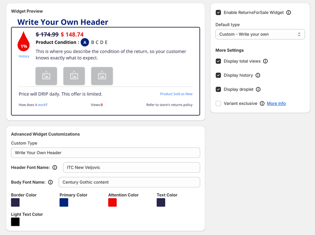Click info icon next to Display droplet
The width and height of the screenshot is (315, 235).
point(258,89)
